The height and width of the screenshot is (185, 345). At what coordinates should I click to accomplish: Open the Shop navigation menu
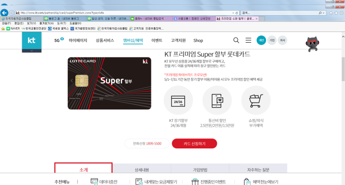198,40
